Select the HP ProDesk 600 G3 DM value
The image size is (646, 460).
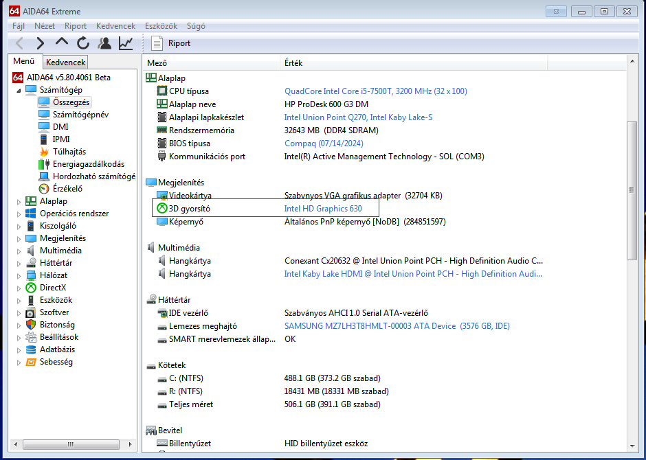coord(326,104)
